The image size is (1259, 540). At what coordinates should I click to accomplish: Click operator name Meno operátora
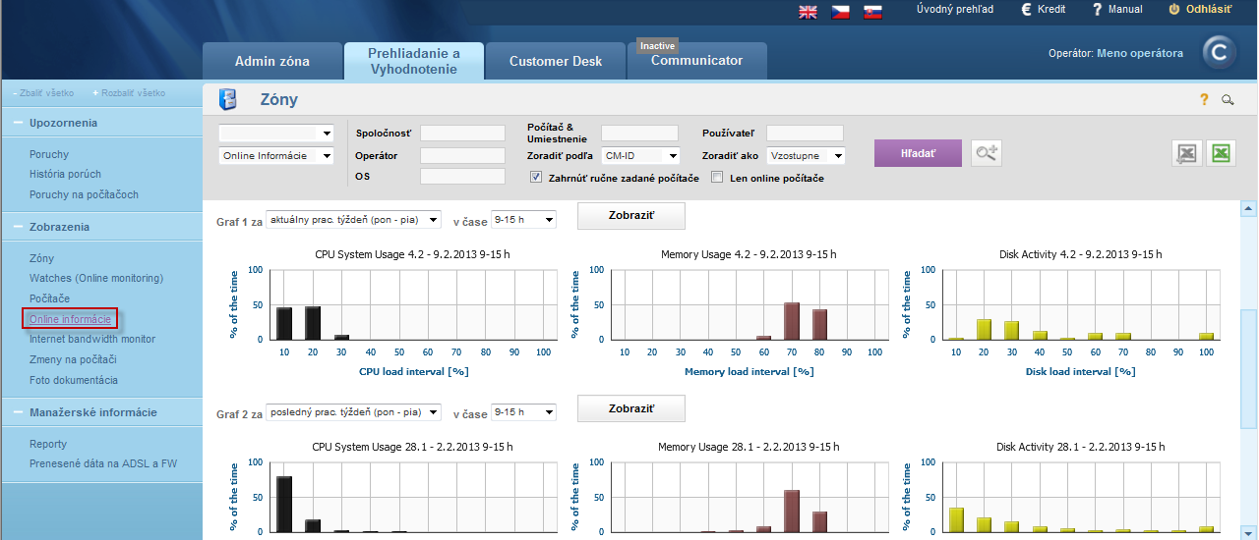tap(1140, 53)
